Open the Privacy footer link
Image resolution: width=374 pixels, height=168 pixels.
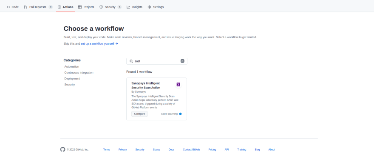pyautogui.click(x=122, y=150)
